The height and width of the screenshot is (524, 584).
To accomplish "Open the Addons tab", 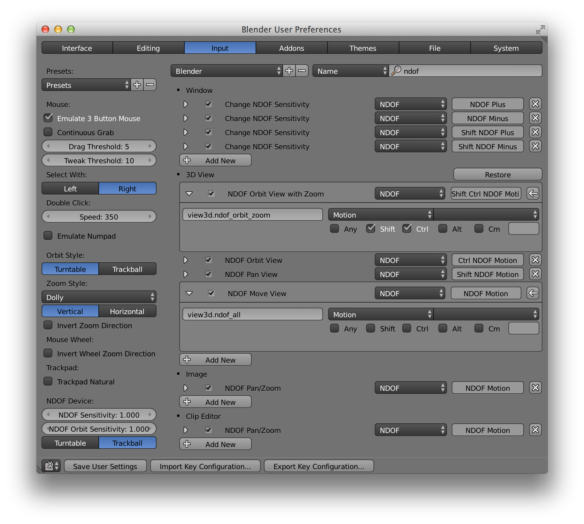I will click(x=291, y=48).
